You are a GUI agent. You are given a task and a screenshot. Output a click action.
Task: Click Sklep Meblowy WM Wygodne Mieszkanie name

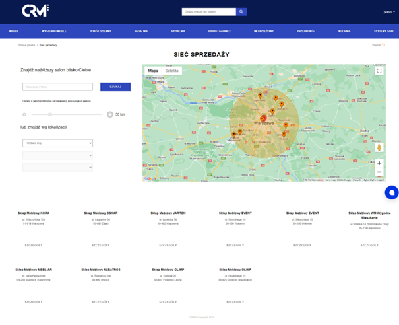tap(369, 215)
